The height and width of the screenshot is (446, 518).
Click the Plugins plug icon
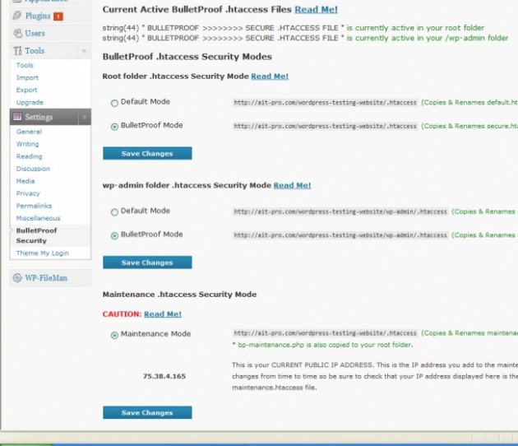coord(17,16)
